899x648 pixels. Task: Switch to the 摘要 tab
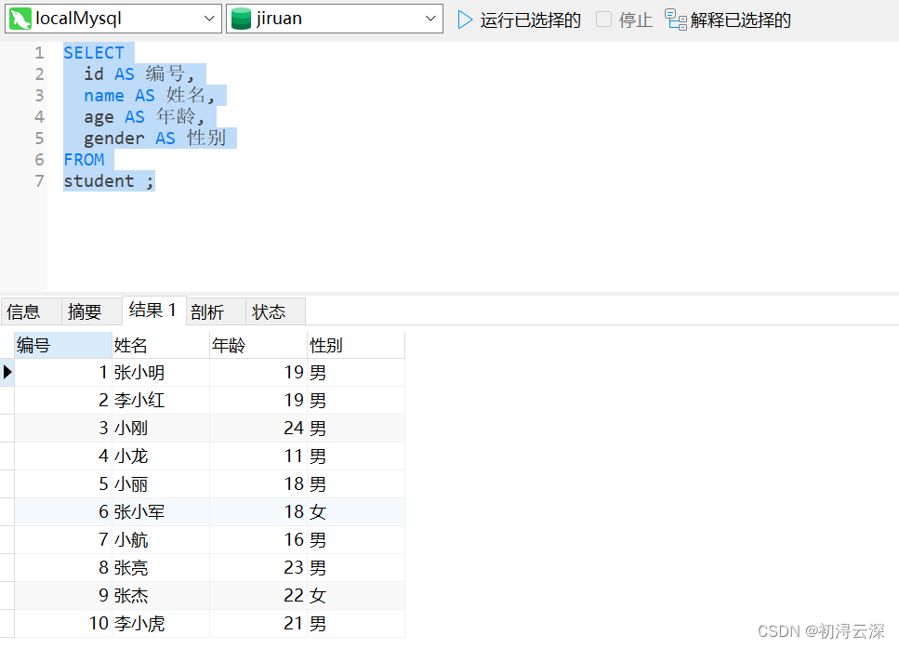coord(92,311)
